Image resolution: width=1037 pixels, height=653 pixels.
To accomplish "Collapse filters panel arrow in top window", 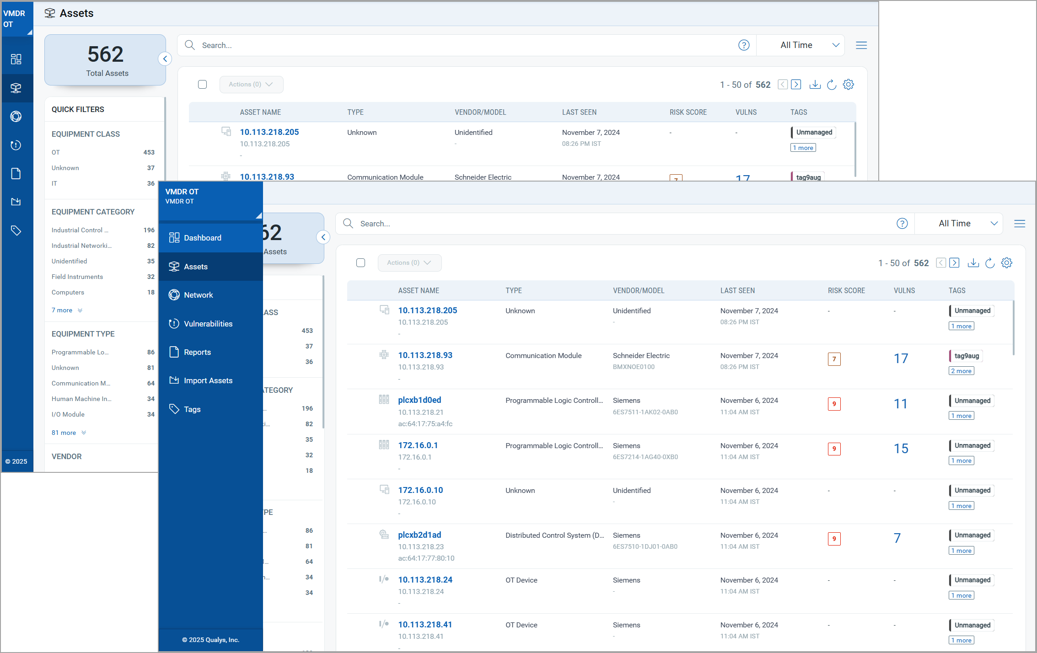I will pos(165,59).
